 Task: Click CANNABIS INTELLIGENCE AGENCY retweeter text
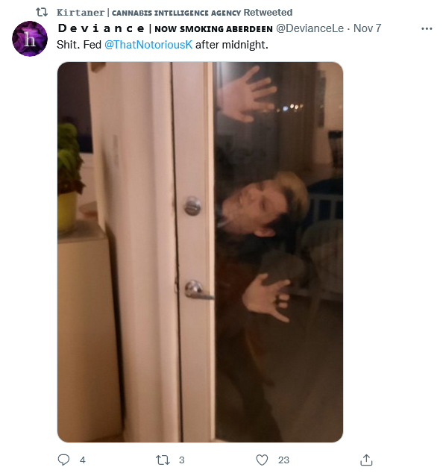176,13
